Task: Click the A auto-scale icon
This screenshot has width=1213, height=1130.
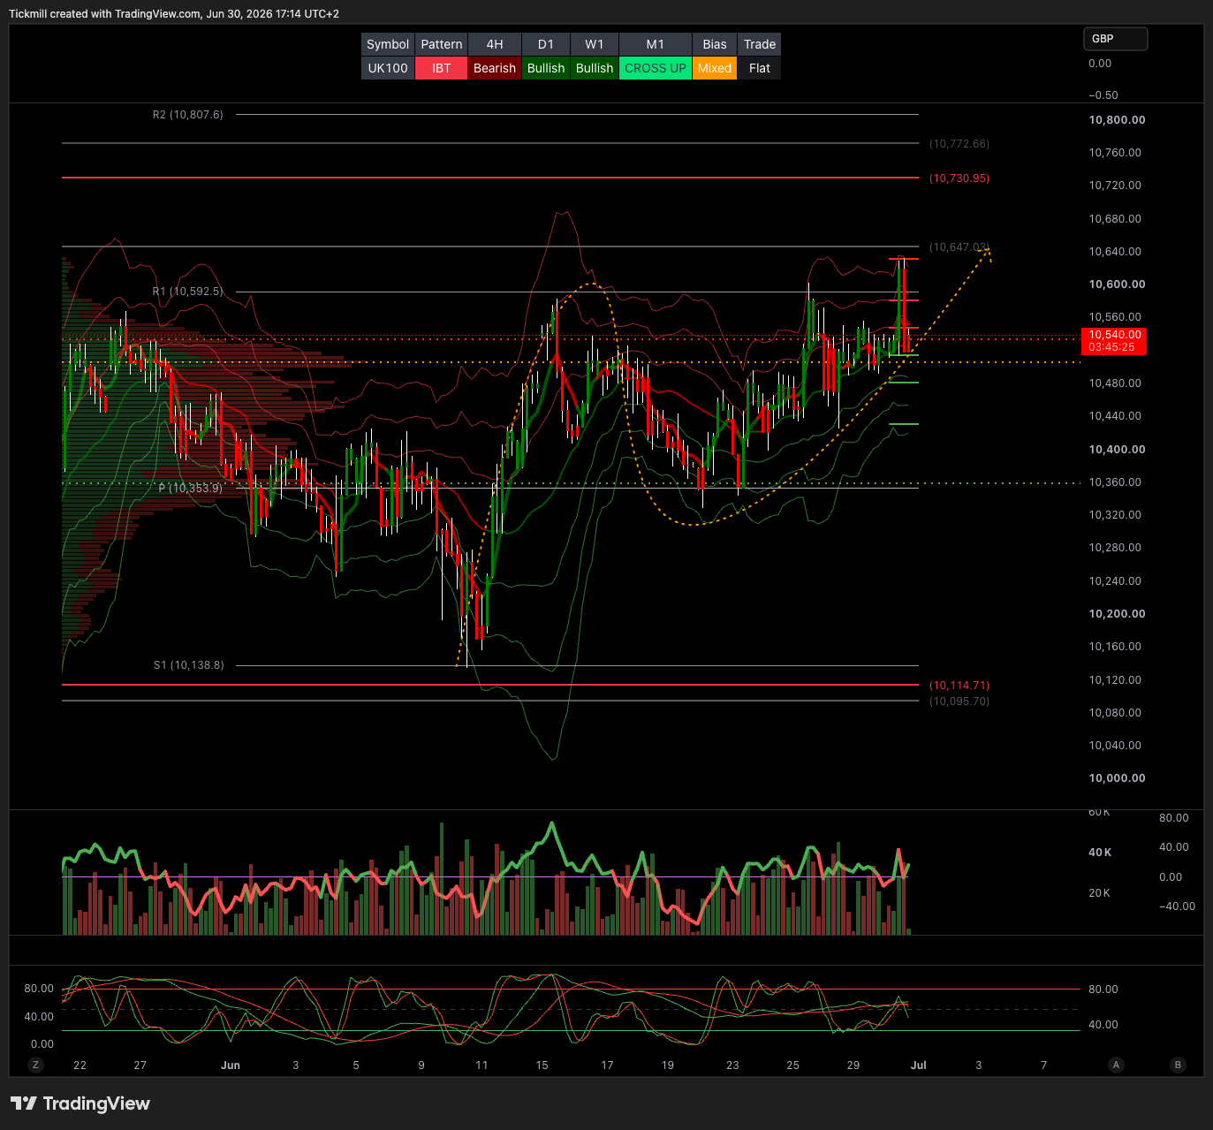Action: [x=1117, y=1065]
